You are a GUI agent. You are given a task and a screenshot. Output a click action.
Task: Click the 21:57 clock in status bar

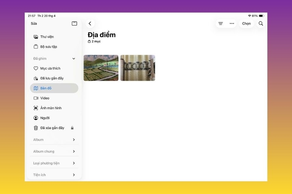[32, 16]
